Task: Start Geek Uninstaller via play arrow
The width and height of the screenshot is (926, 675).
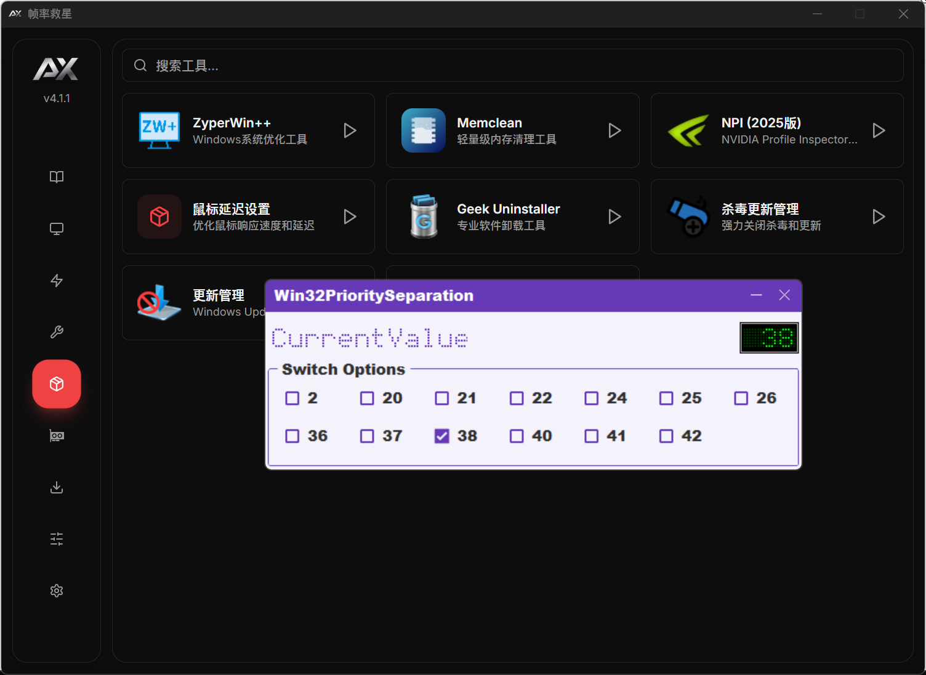Action: 614,217
